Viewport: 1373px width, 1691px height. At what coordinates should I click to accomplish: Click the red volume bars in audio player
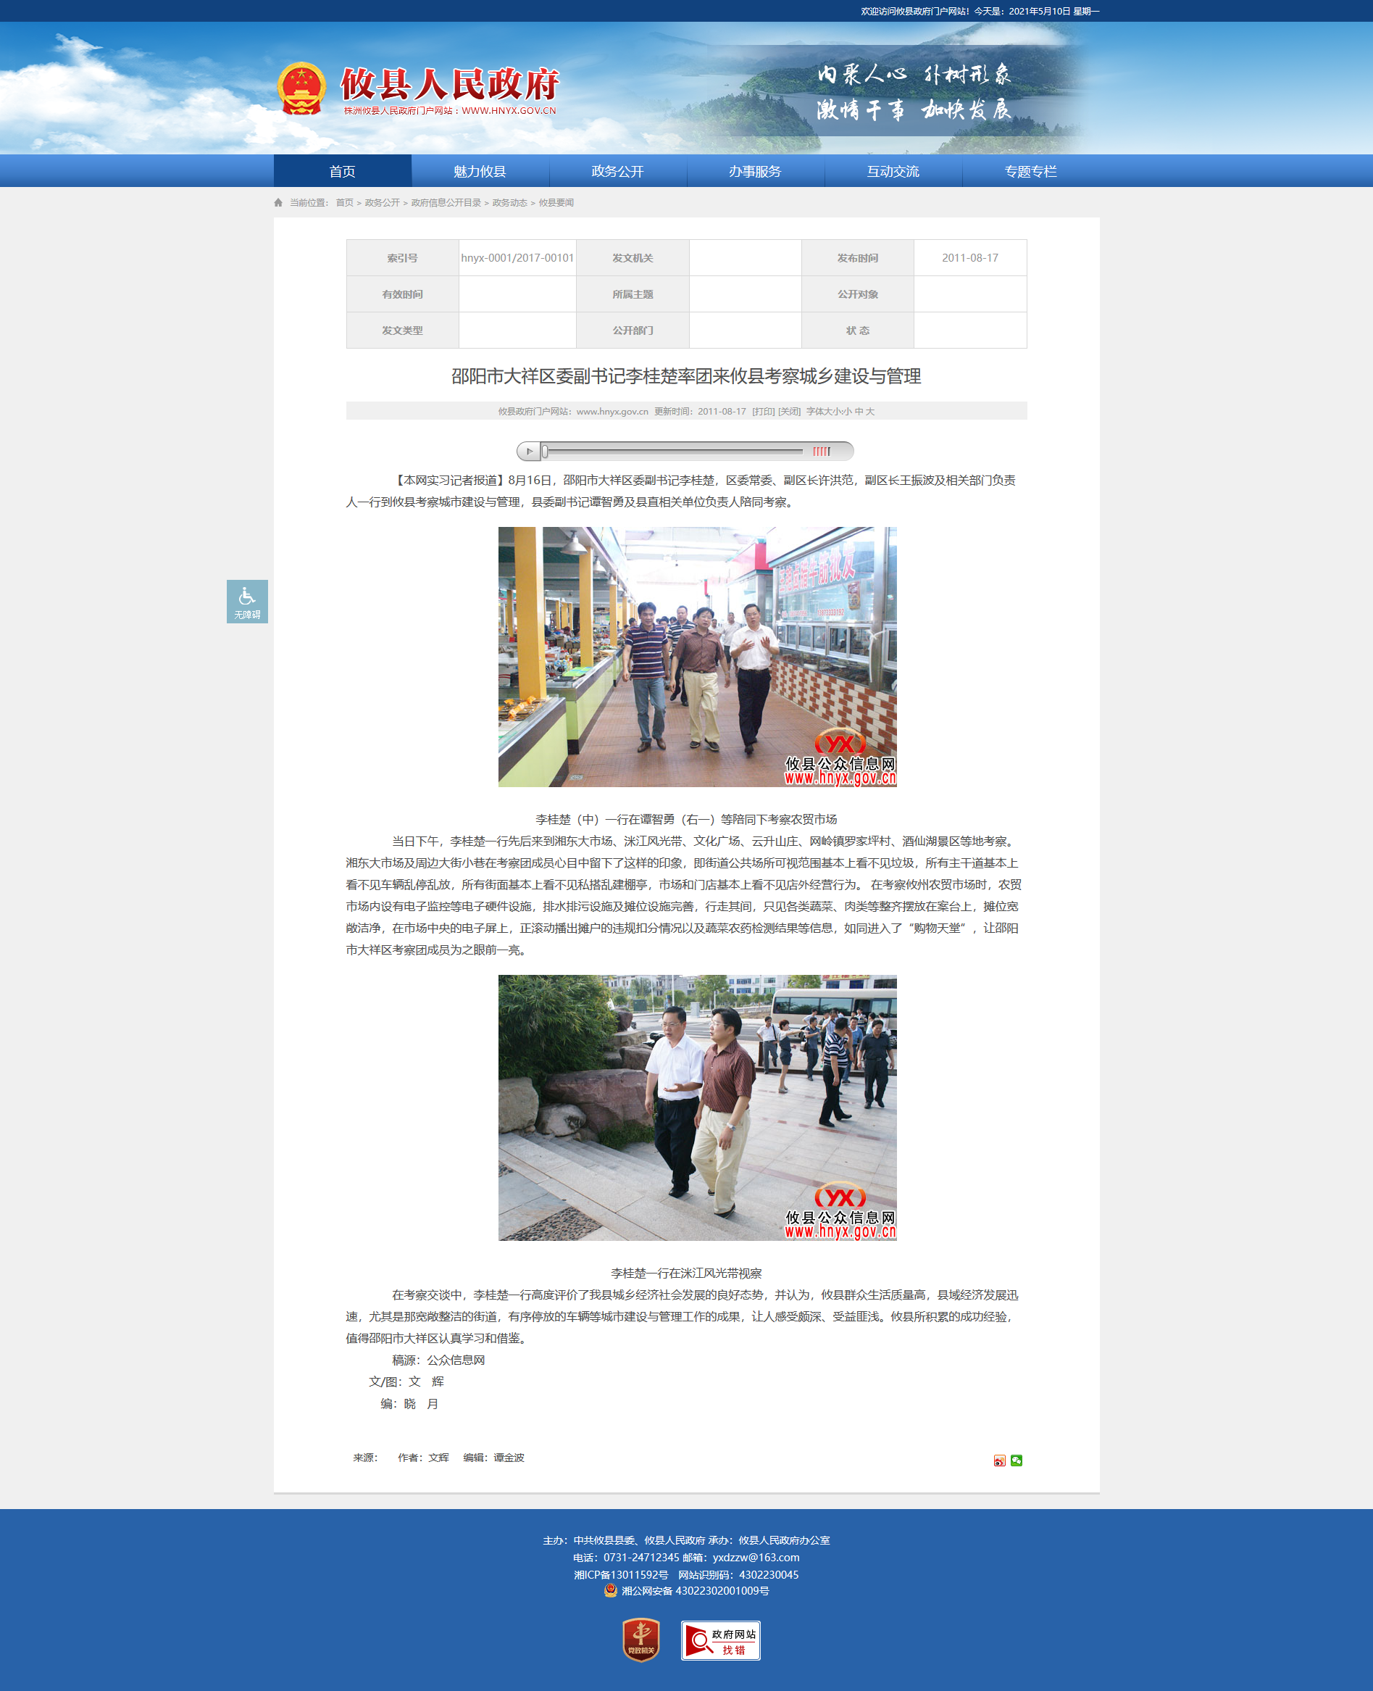[822, 451]
